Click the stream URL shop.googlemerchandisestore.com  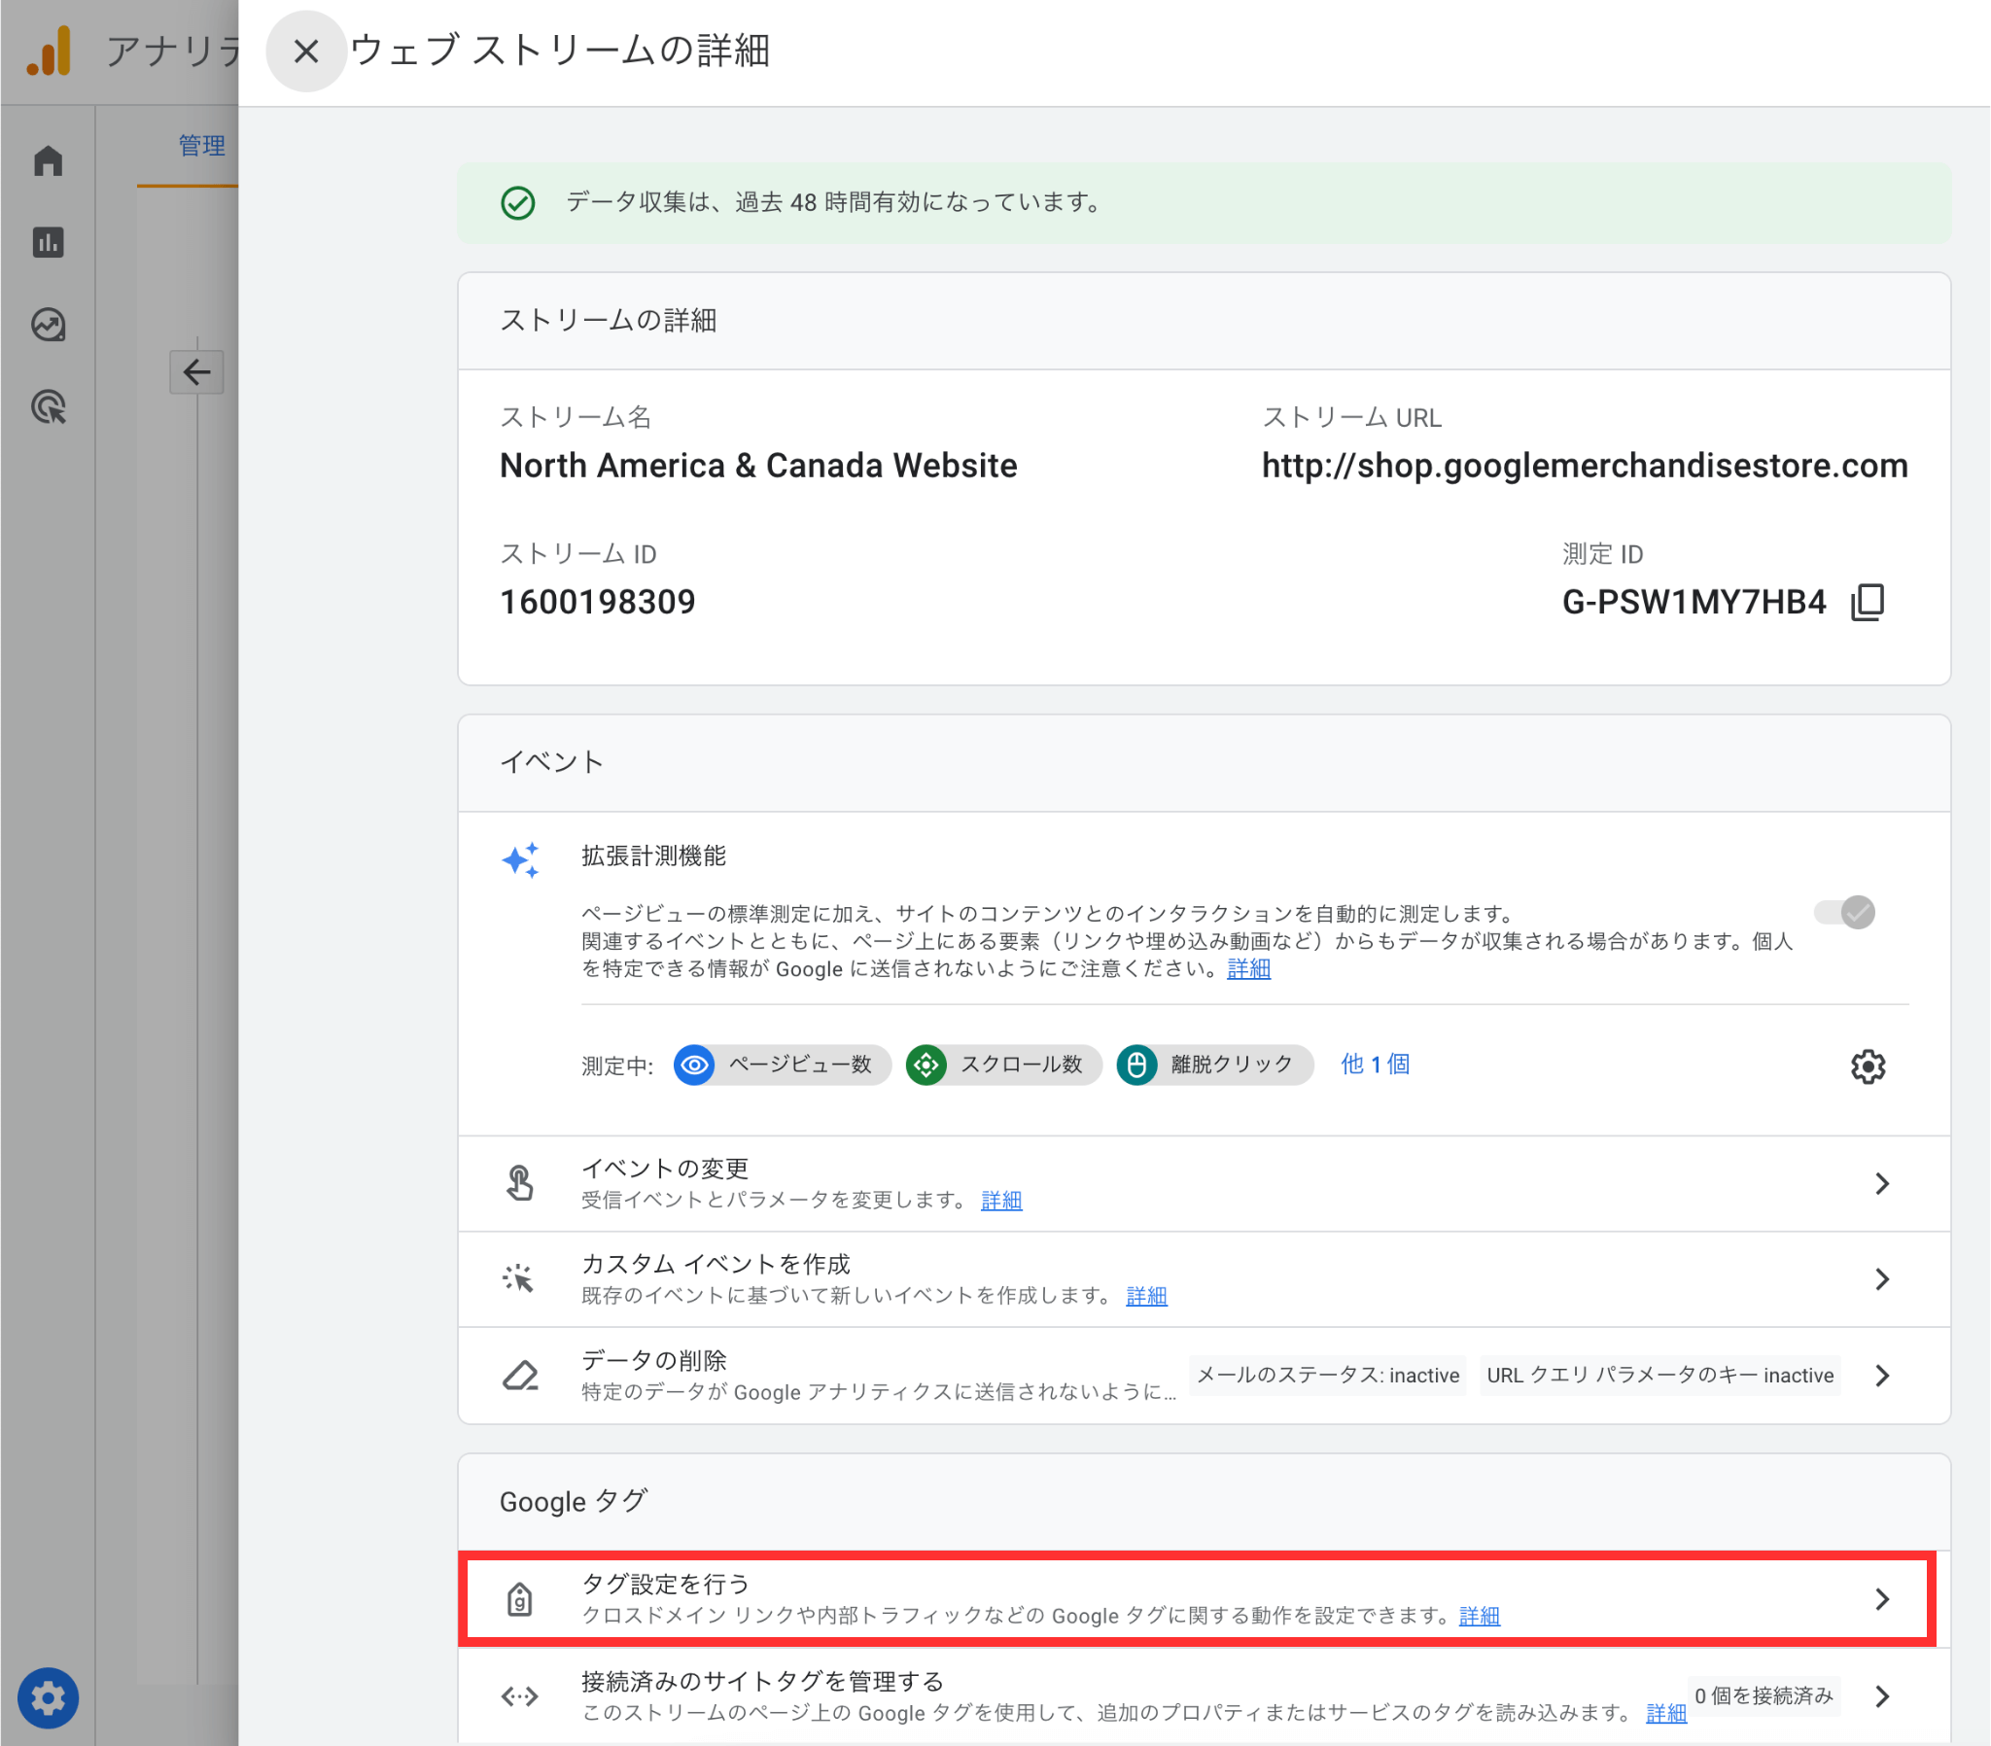(1585, 467)
